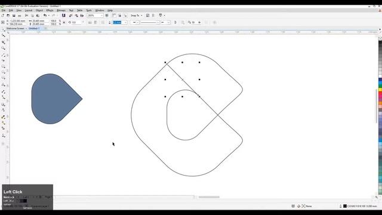
Task: Click the new document tab plus button
Action: point(45,28)
